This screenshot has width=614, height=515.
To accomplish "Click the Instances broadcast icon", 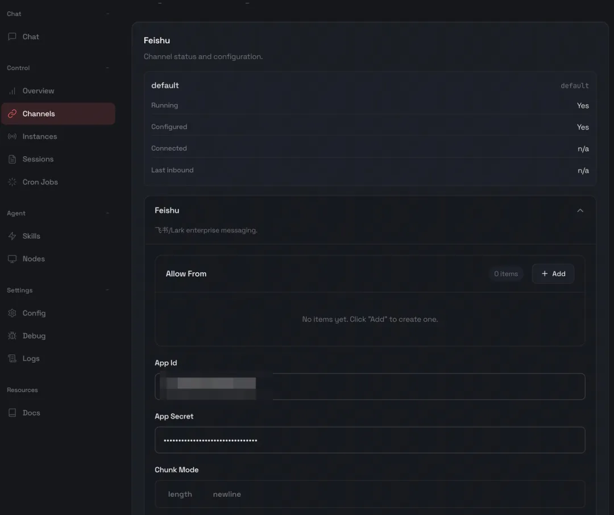I will click(12, 136).
